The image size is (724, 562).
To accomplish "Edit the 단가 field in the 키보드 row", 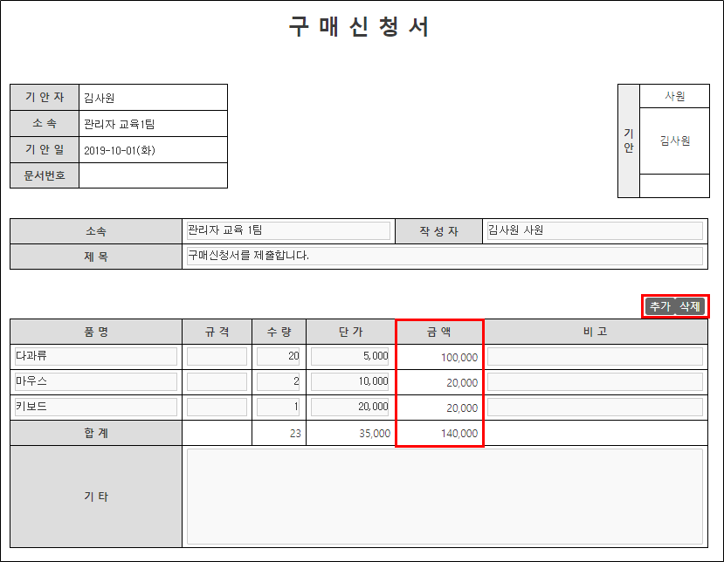I will (x=350, y=407).
